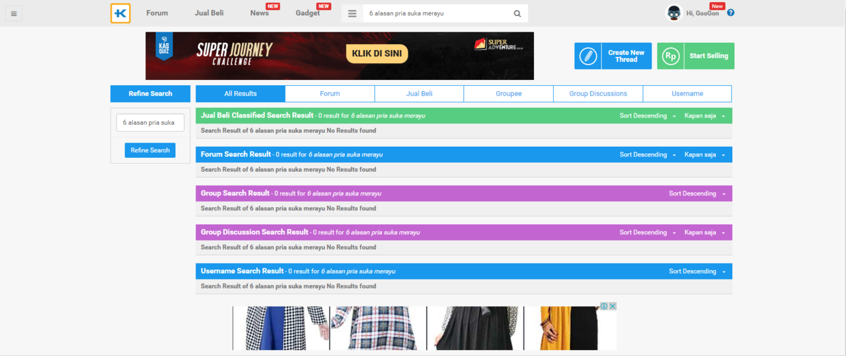This screenshot has width=846, height=356.
Task: Click Rp icon on Start Selling
Action: coord(671,56)
